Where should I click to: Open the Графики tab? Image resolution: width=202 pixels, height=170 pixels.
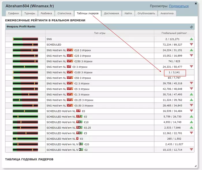(13, 13)
